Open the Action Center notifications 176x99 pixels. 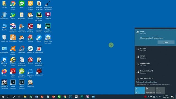(x=172, y=97)
